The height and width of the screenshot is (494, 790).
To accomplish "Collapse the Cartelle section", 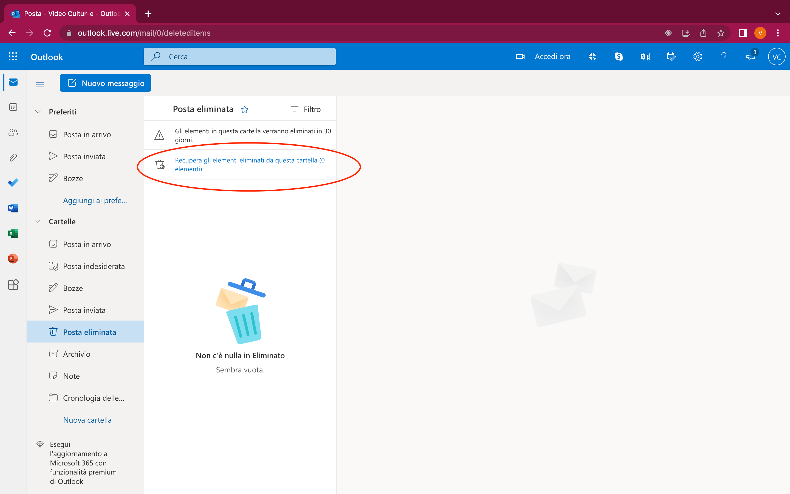I will [38, 221].
